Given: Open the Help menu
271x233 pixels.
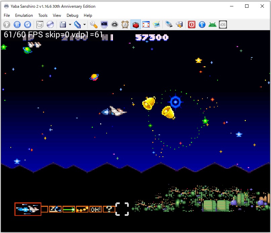Looking at the screenshot, I should (x=88, y=15).
